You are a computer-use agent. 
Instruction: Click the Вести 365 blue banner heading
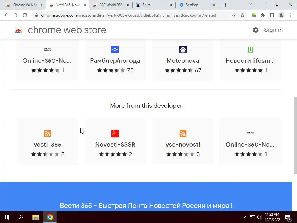146,206
